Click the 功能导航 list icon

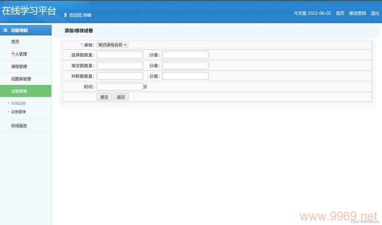pyautogui.click(x=5, y=30)
